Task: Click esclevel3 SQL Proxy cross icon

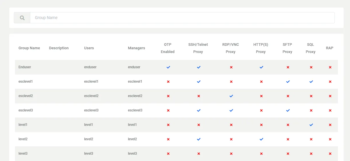Action: click(311, 110)
